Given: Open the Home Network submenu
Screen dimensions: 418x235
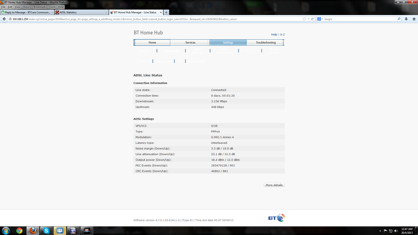Looking at the screenshot, I should point(197,51).
